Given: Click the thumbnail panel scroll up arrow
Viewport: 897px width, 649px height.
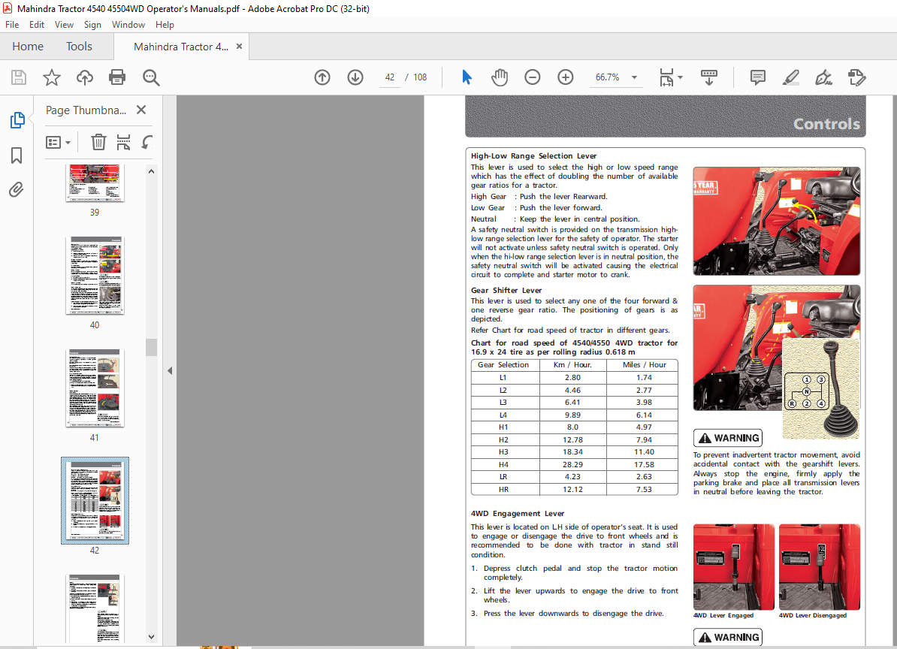Looking at the screenshot, I should click(151, 171).
